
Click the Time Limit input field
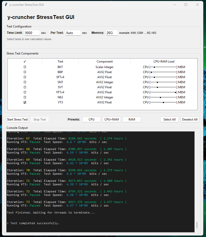32,33
